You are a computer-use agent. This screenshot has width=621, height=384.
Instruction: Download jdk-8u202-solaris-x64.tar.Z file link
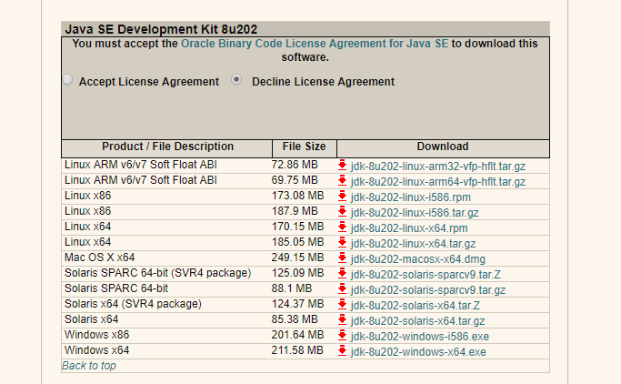415,306
